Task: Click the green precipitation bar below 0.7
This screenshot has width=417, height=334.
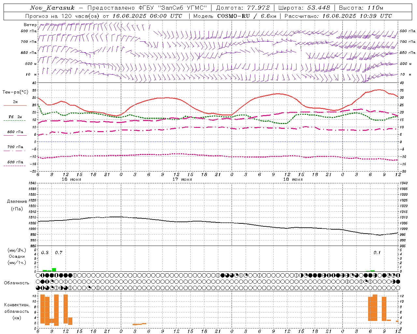Action: pyautogui.click(x=54, y=270)
